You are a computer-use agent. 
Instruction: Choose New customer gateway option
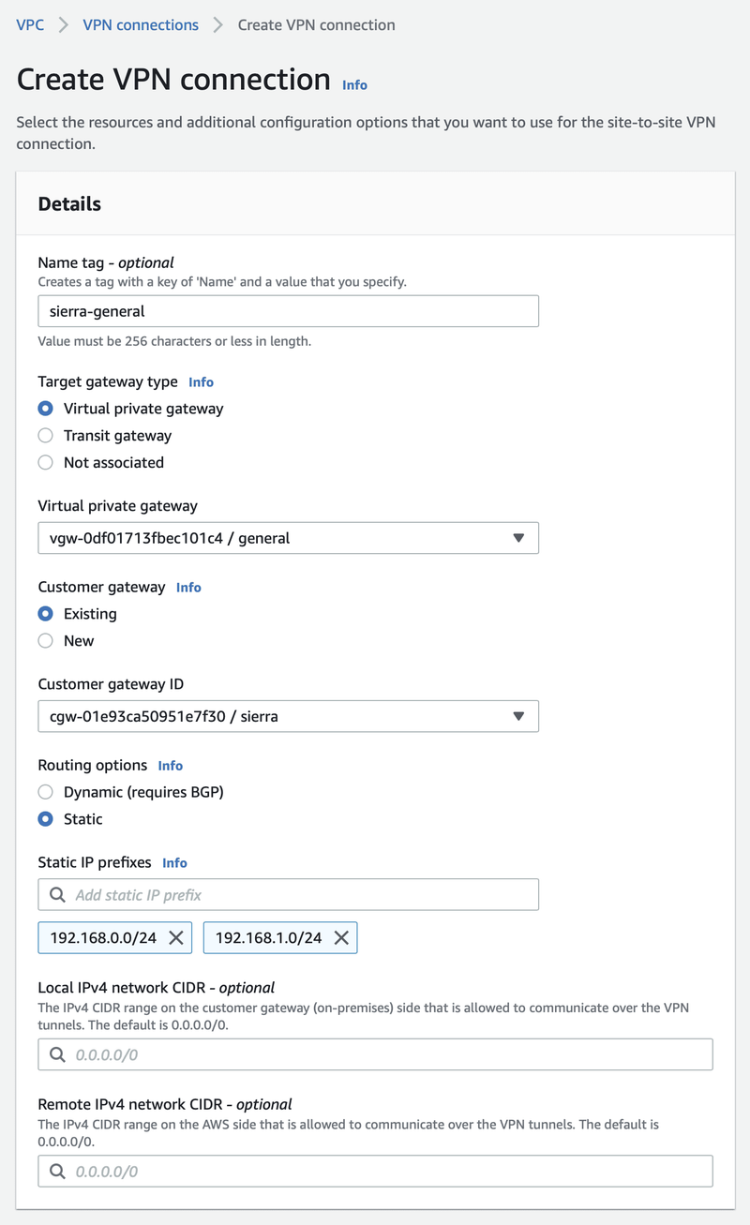(45, 641)
